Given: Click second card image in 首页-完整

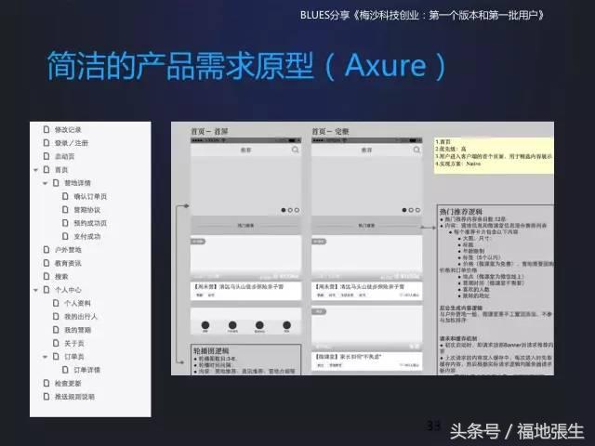Looking at the screenshot, I should coord(367,328).
